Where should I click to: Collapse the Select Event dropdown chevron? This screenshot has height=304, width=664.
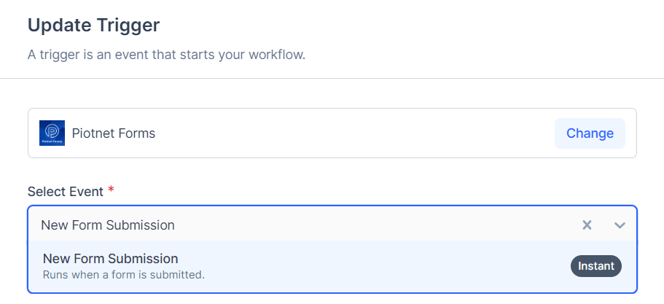[x=620, y=225]
